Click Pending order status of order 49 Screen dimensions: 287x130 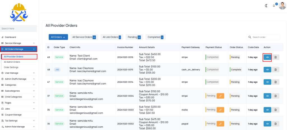(x=235, y=57)
